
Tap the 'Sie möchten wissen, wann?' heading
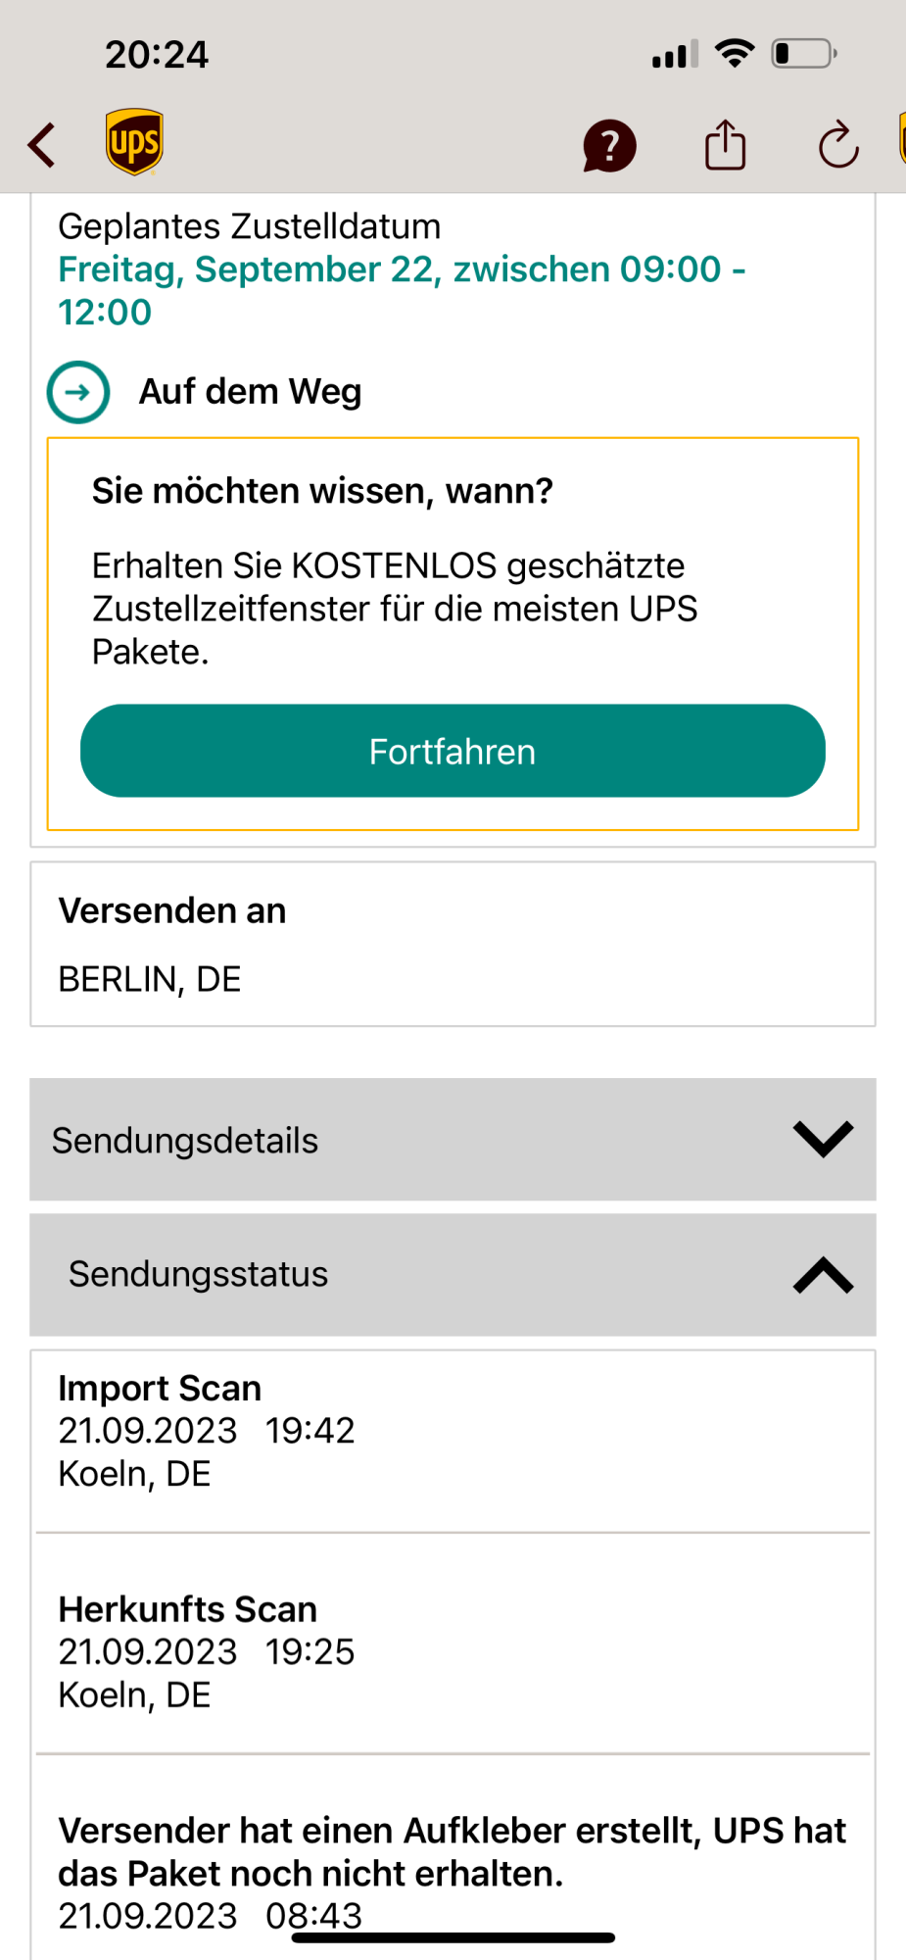322,490
